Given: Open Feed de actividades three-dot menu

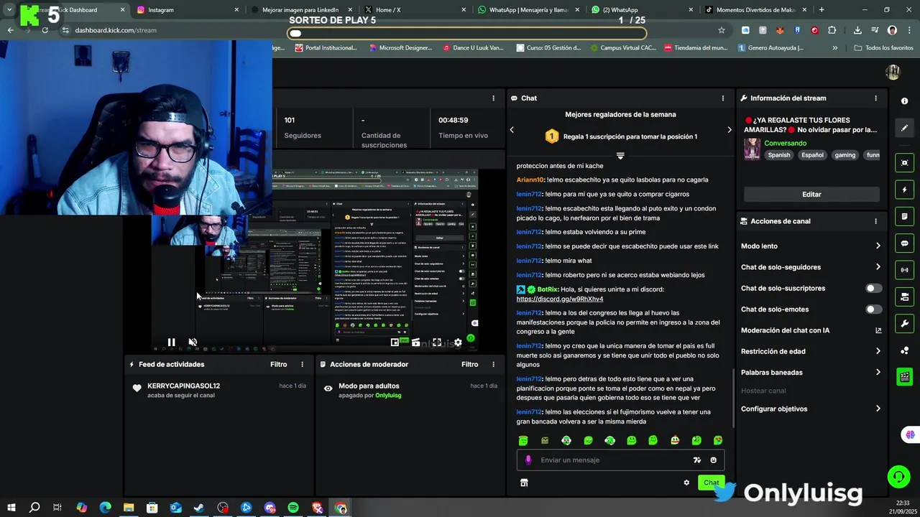Looking at the screenshot, I should pyautogui.click(x=302, y=365).
